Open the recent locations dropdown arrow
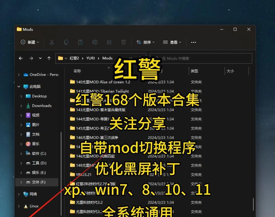This screenshot has height=217, width=275. pos(40,58)
